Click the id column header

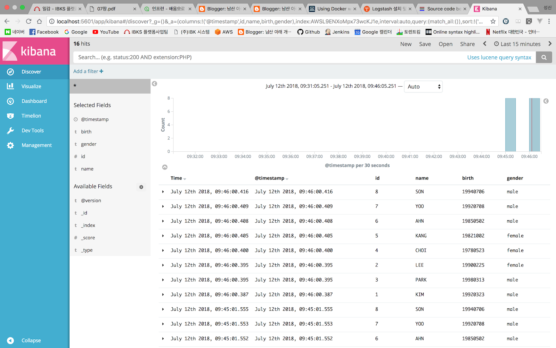tap(377, 178)
